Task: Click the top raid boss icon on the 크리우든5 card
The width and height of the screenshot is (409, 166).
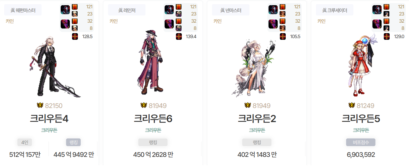Action: tap(377, 10)
